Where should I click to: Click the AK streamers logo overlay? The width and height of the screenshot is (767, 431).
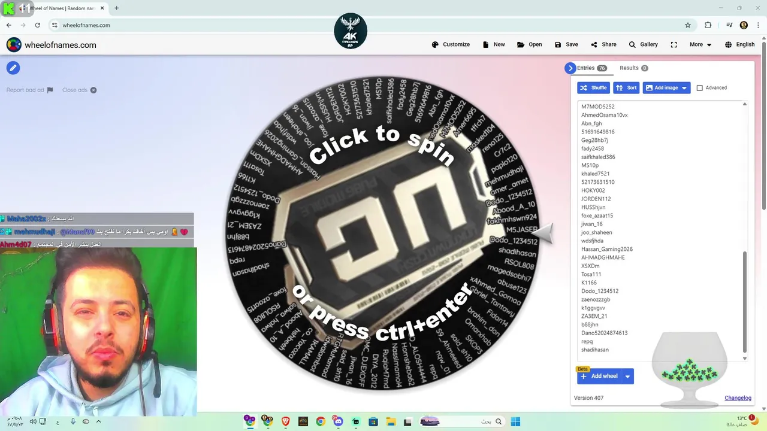[351, 31]
